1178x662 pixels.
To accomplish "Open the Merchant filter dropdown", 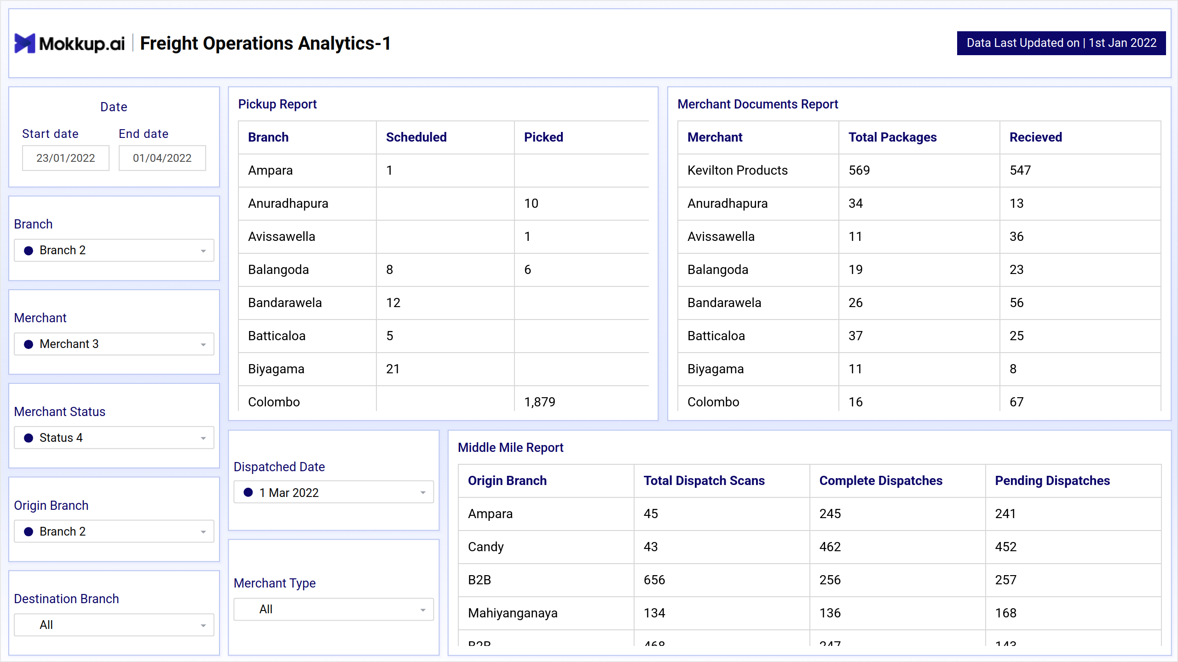I will [114, 344].
